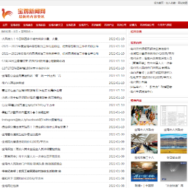Open article 12月27日陕西新增180例
The width and height of the screenshot is (188, 188).
coord(26,68)
